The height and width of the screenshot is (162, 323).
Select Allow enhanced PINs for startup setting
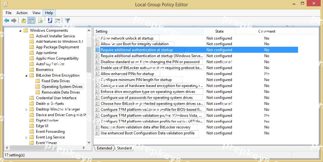127,74
